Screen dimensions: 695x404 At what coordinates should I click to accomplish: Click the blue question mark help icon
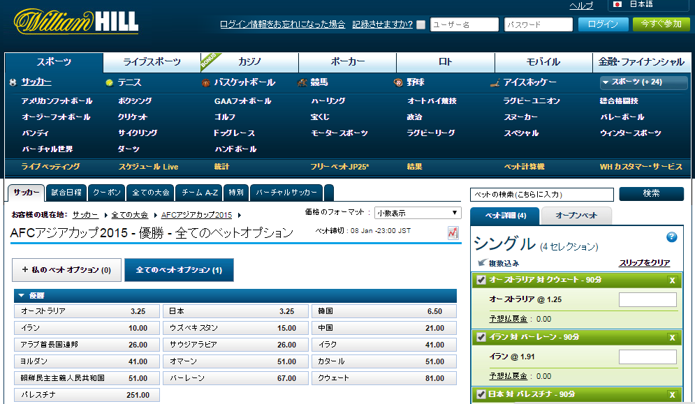pos(671,237)
